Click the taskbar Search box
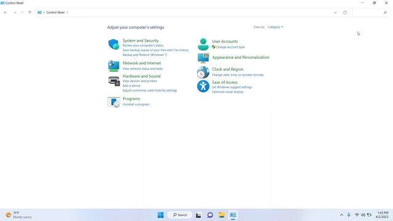The width and height of the screenshot is (393, 221). 180,215
